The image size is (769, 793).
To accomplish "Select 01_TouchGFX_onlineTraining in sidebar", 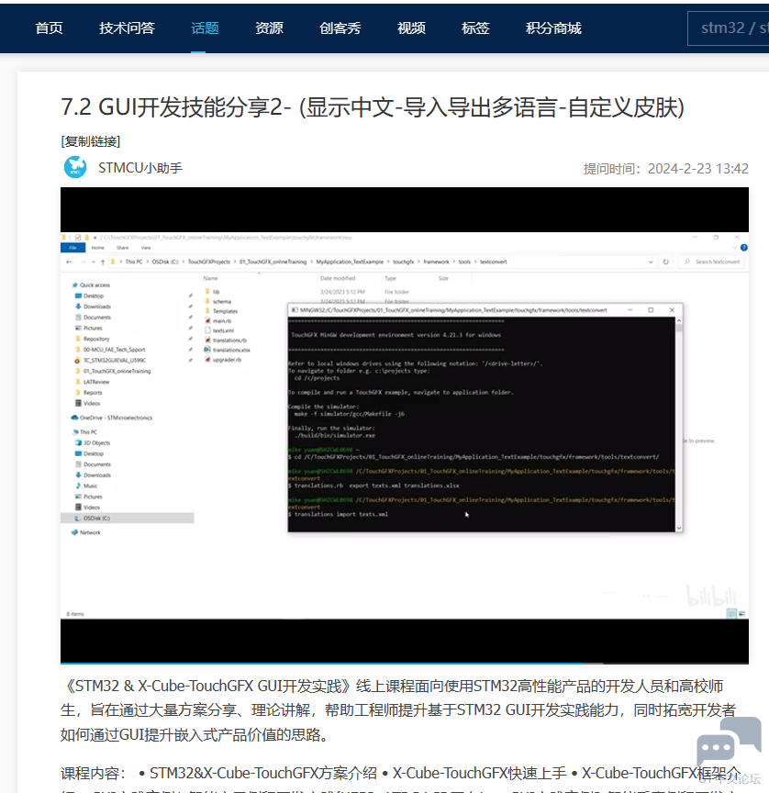I will (113, 371).
